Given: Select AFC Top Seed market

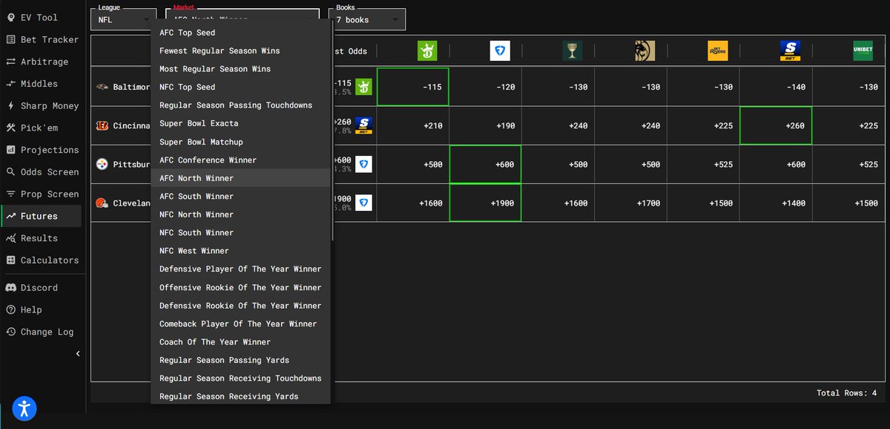Looking at the screenshot, I should [x=241, y=33].
